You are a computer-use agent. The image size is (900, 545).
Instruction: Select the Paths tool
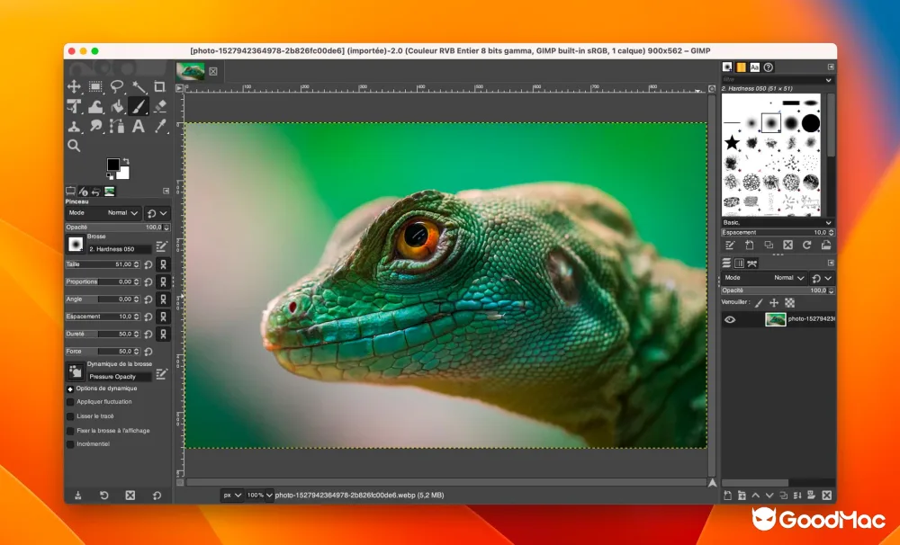click(x=117, y=126)
